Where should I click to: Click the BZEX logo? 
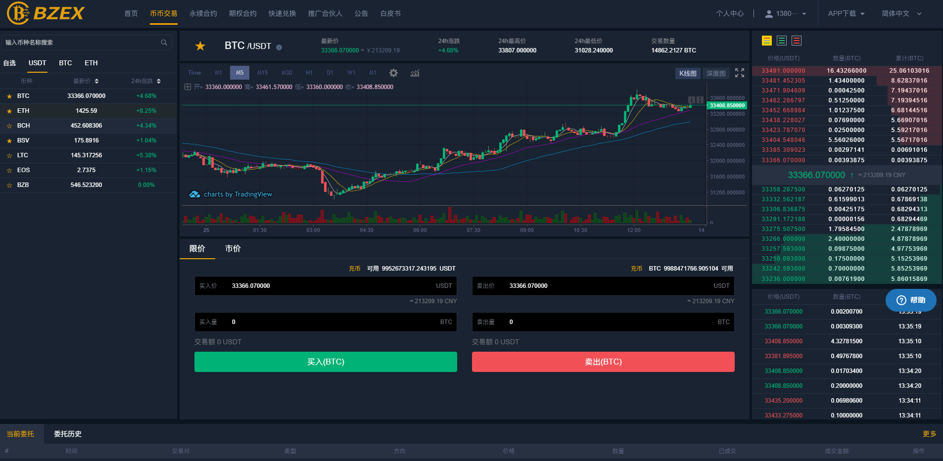(x=46, y=13)
